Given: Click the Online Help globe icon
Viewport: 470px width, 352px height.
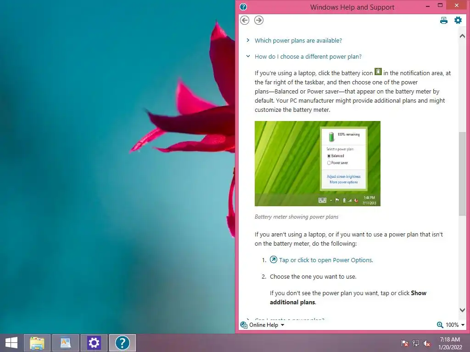Looking at the screenshot, I should (x=244, y=325).
